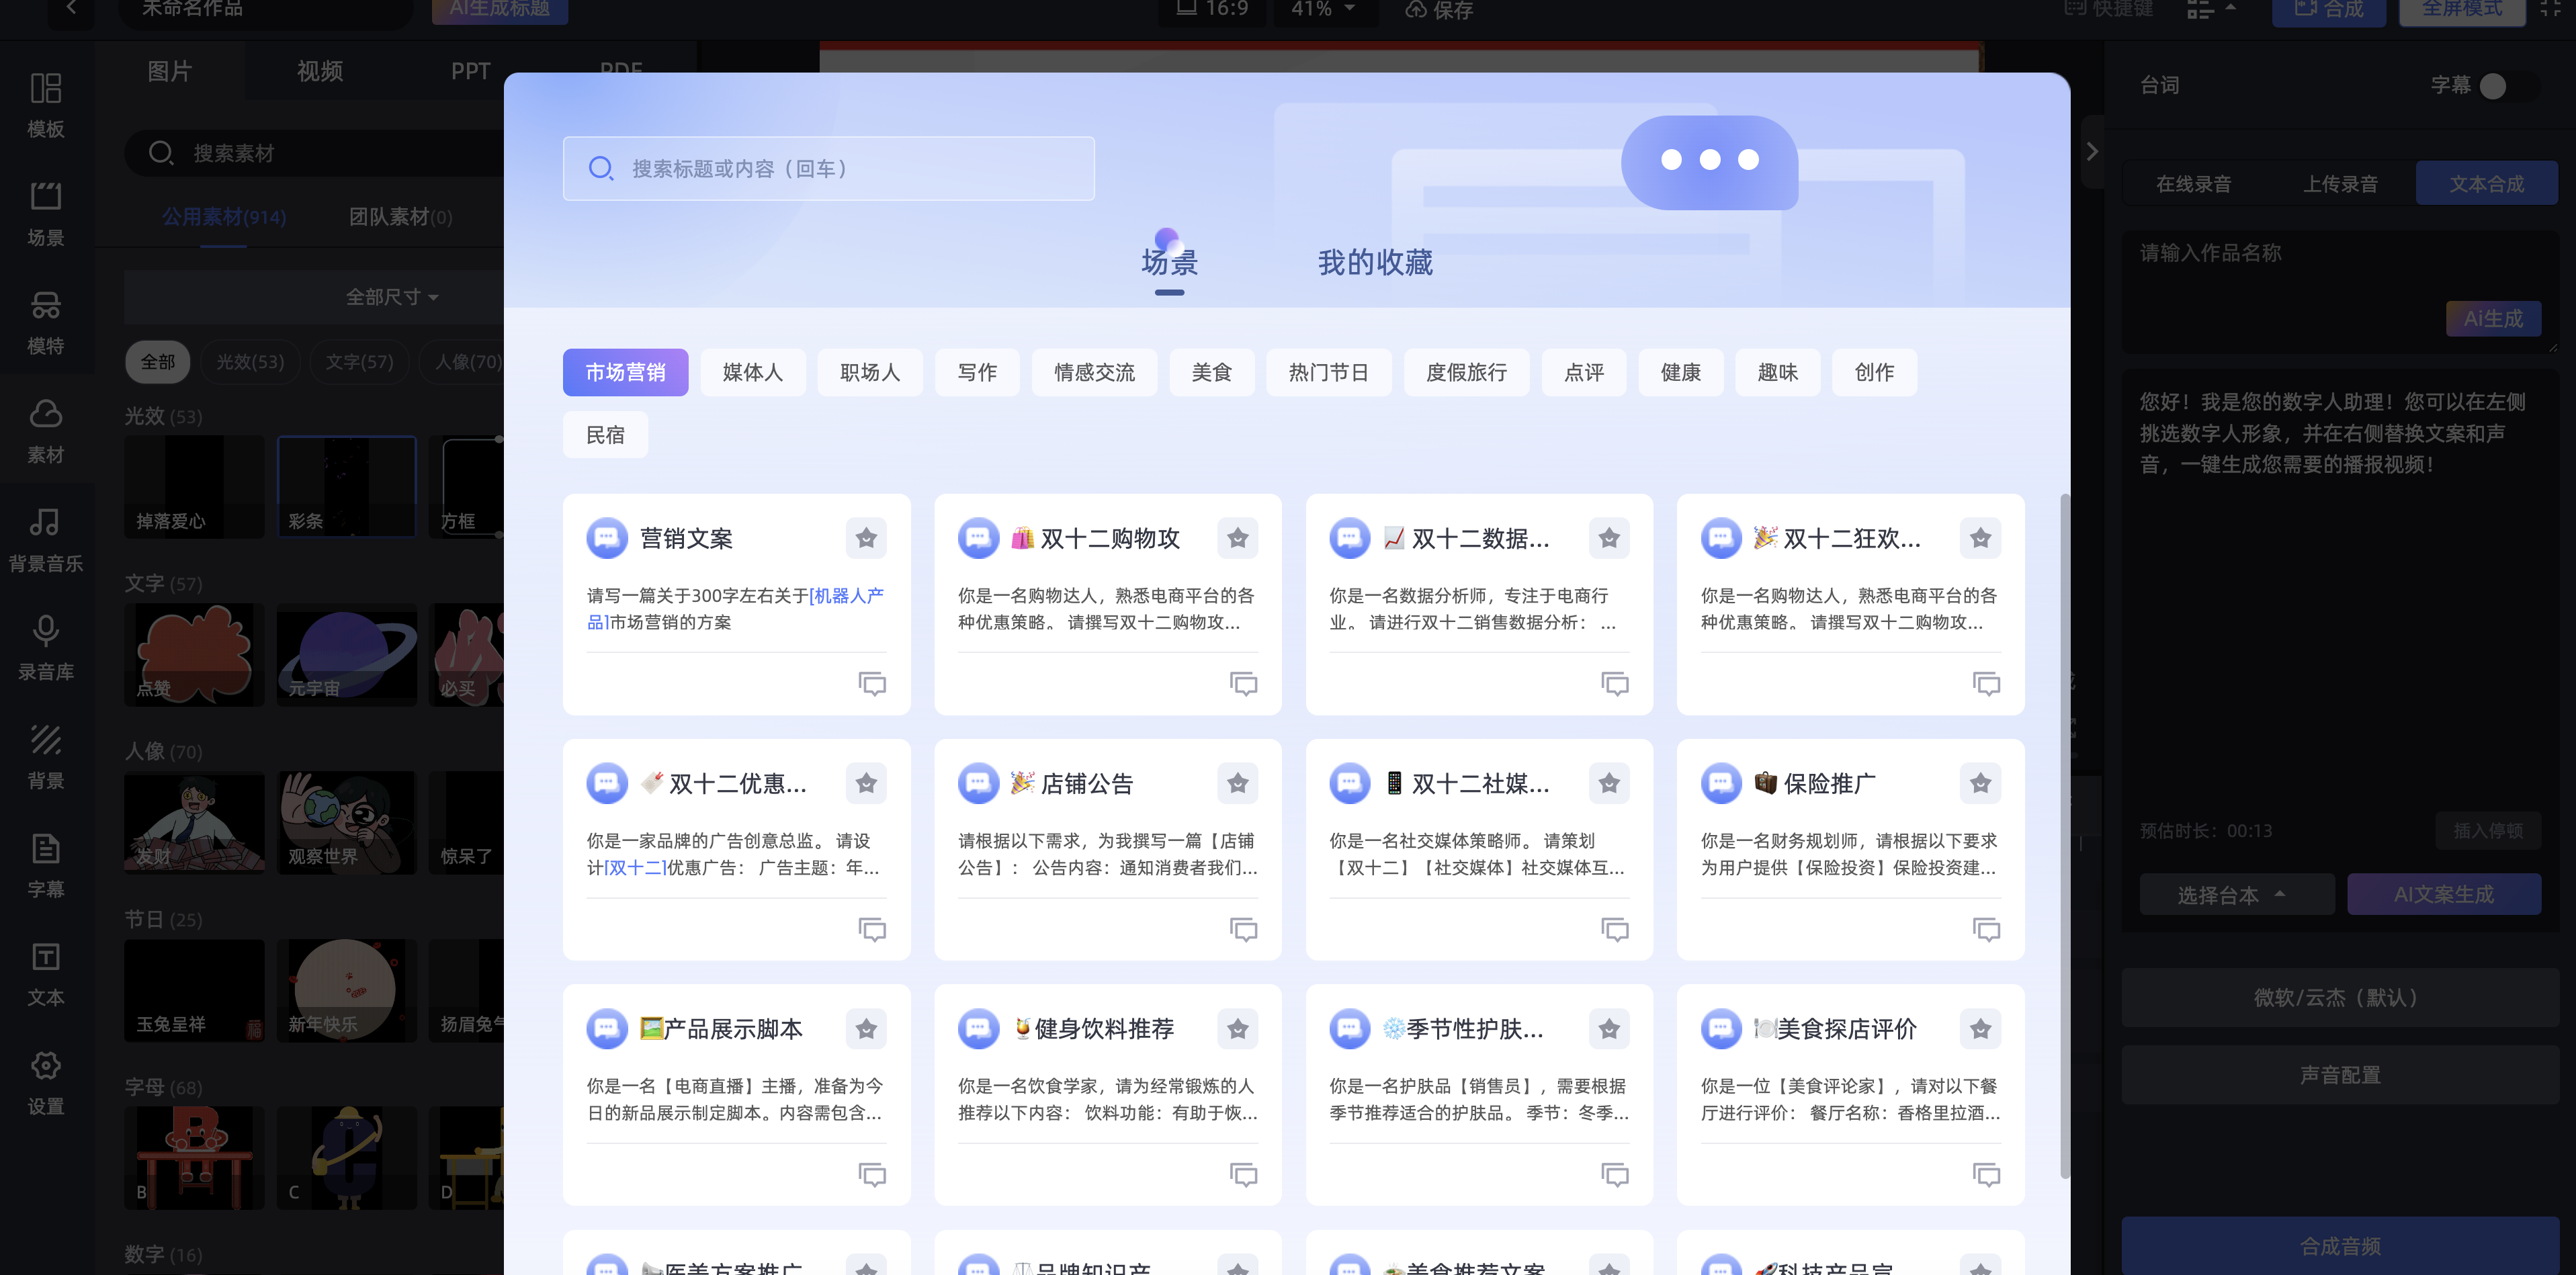Click 合成音频 button
The image size is (2576, 1275).
(2339, 1245)
